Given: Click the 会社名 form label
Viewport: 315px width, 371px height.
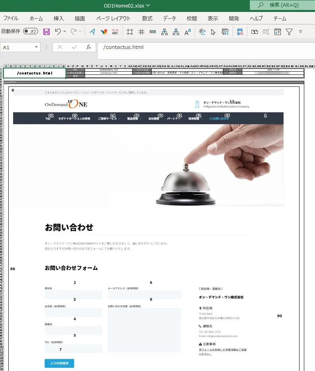Looking at the screenshot, I should click(x=48, y=288).
